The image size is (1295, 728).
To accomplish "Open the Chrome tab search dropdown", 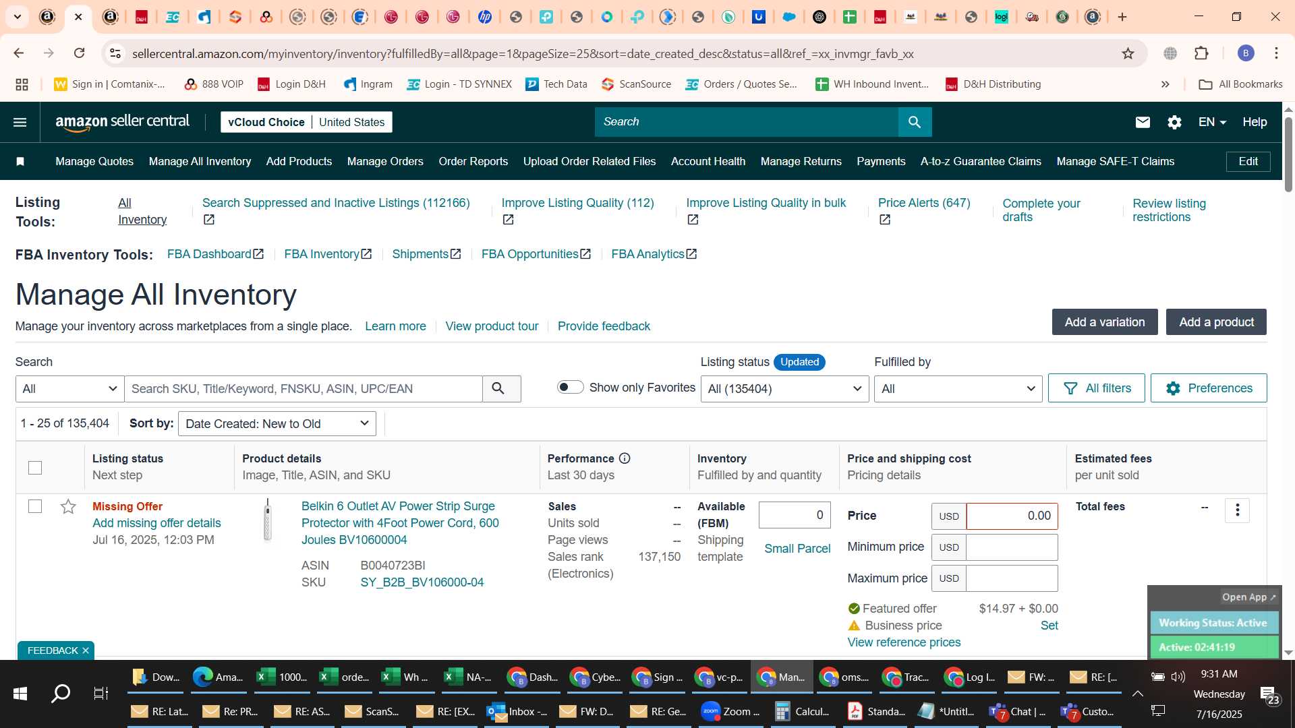I will point(17,17).
